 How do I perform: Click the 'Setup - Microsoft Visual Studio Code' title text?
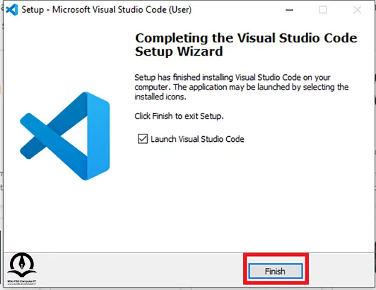coord(94,10)
